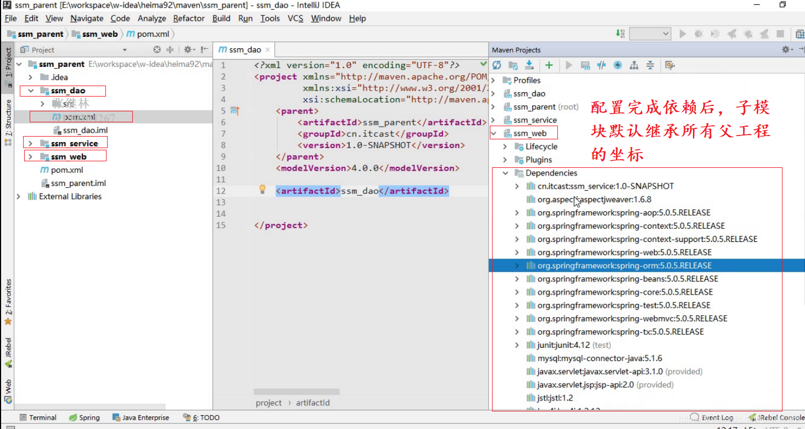Viewport: 805px width, 429px height.
Task: Collapse ssm_parent root in Project tree
Action: point(20,64)
